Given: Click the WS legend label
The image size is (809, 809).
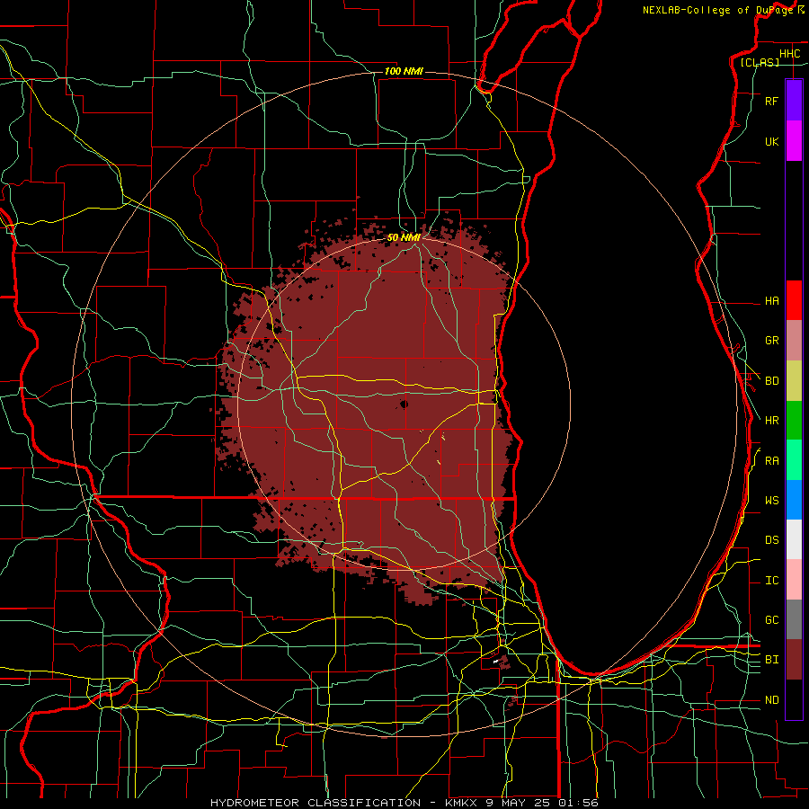Looking at the screenshot, I should [x=772, y=501].
